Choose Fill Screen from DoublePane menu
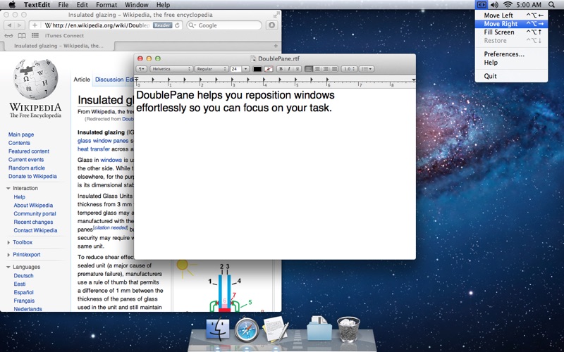The image size is (564, 352). pyautogui.click(x=511, y=32)
